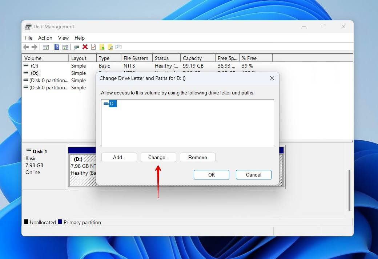Open the Action menu

[45, 38]
